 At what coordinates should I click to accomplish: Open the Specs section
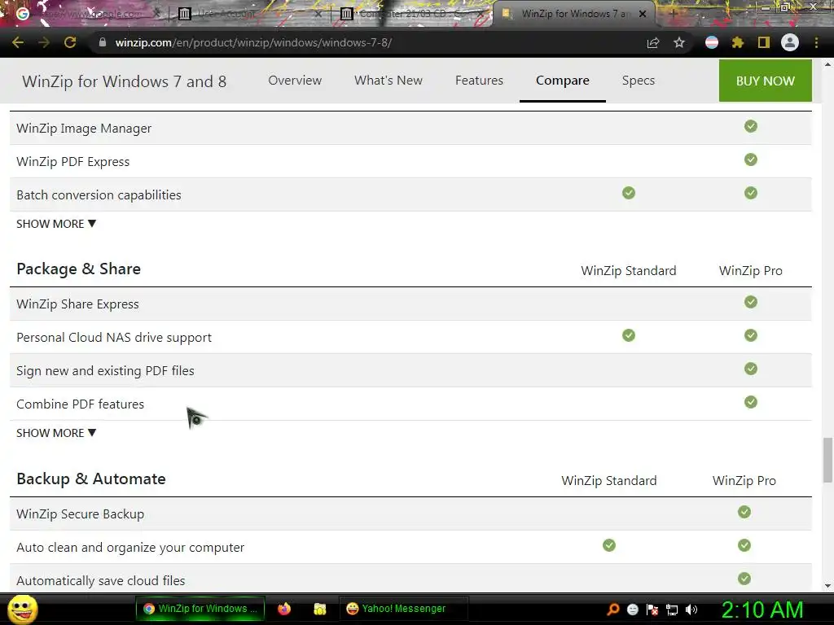[639, 81]
